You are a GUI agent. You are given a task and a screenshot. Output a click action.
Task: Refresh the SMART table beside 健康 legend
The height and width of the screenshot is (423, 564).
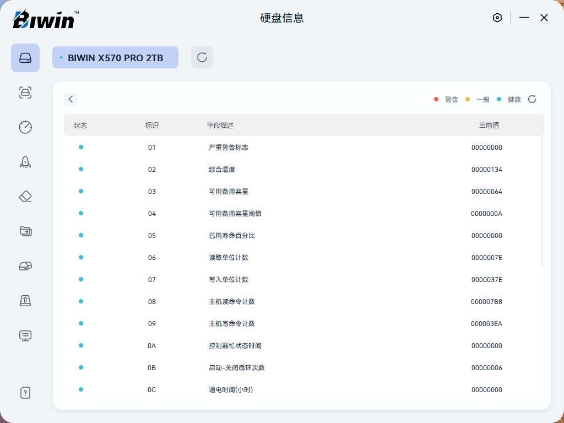(532, 99)
